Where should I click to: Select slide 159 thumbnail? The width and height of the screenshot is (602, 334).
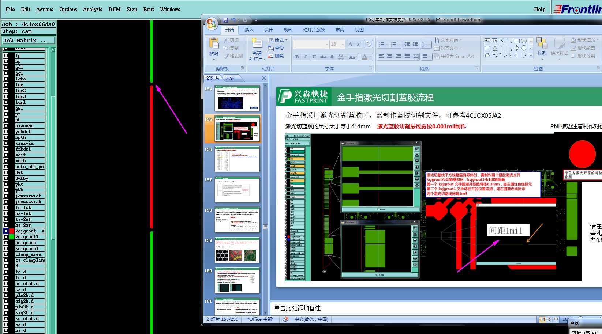(x=237, y=250)
